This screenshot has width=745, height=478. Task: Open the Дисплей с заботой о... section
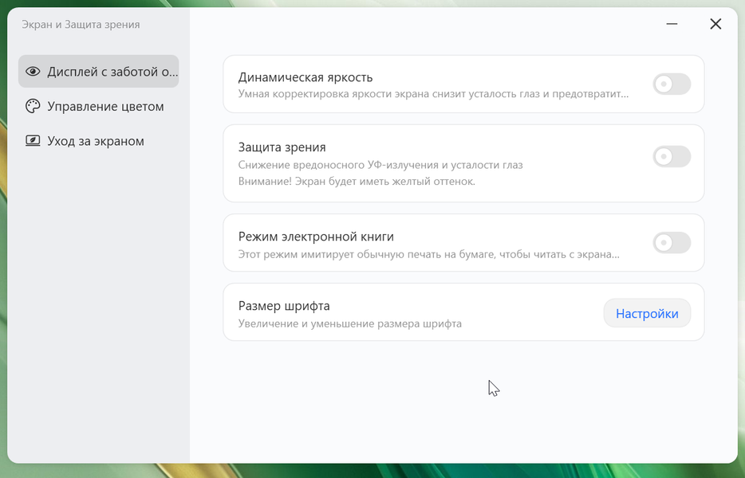point(98,72)
